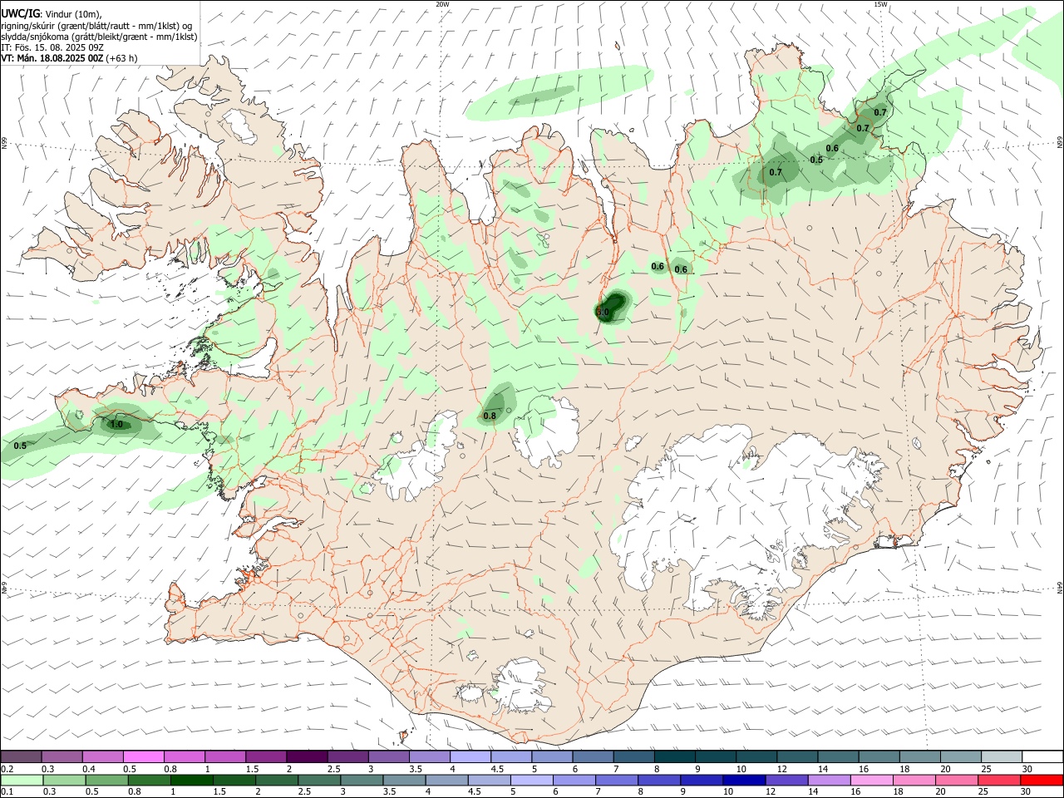This screenshot has width=1064, height=798.
Task: Click the light pink 16 mm rain swatch
Action: [x=872, y=780]
